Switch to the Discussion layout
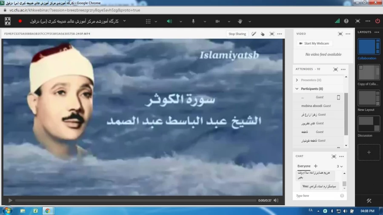Viewport: 383px width, 215px height. 369,124
